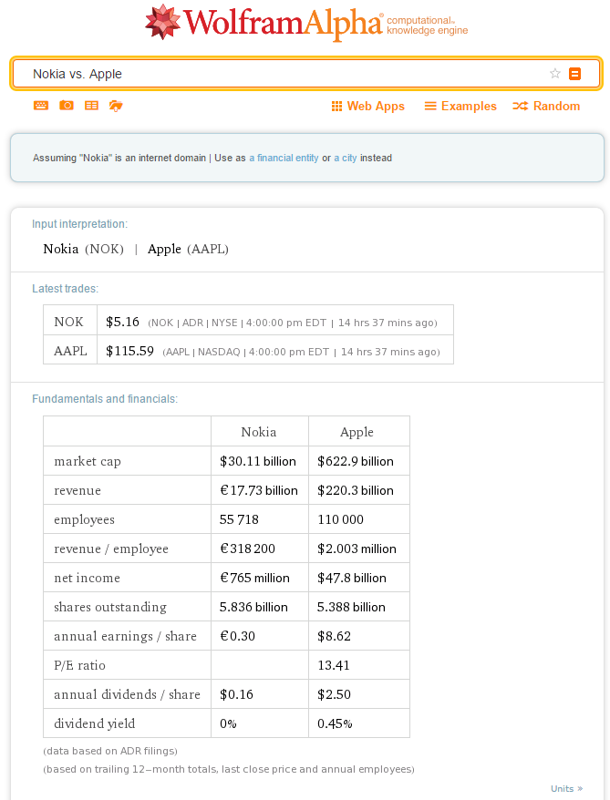
Task: Click the $47.8 billion value
Action: click(352, 578)
